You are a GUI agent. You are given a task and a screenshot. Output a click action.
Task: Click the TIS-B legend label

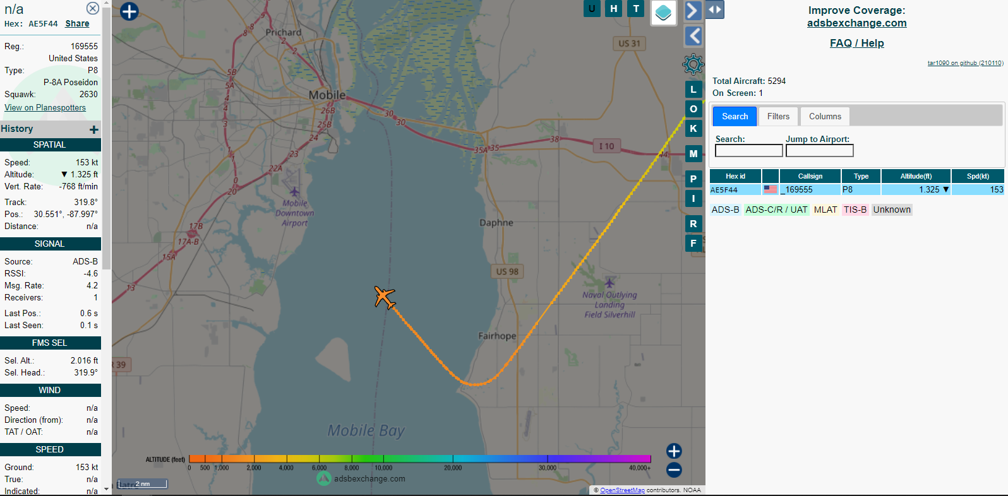point(855,210)
